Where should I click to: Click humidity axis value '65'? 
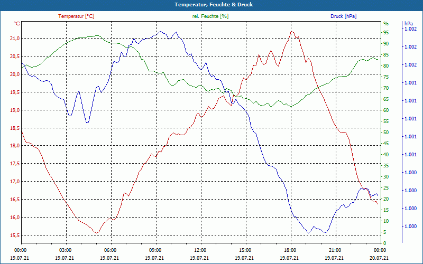pos(386,99)
